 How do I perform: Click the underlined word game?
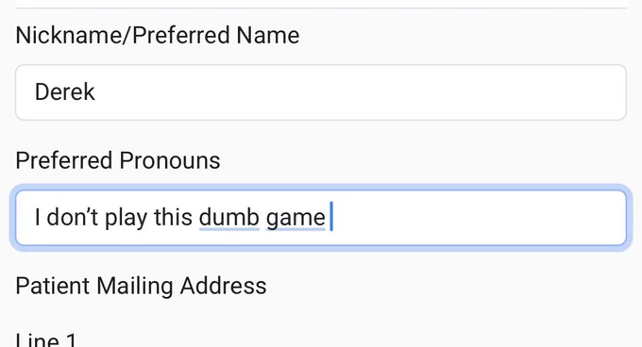click(296, 219)
